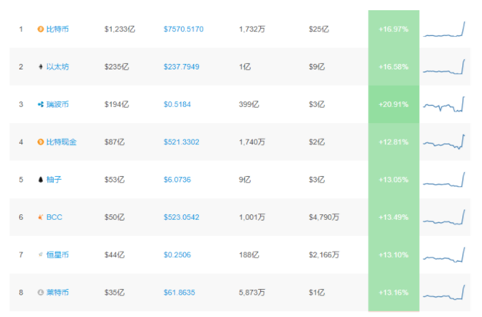This screenshot has height=317, width=482.
Task: Click the +13.49% change cell
Action: tap(393, 217)
